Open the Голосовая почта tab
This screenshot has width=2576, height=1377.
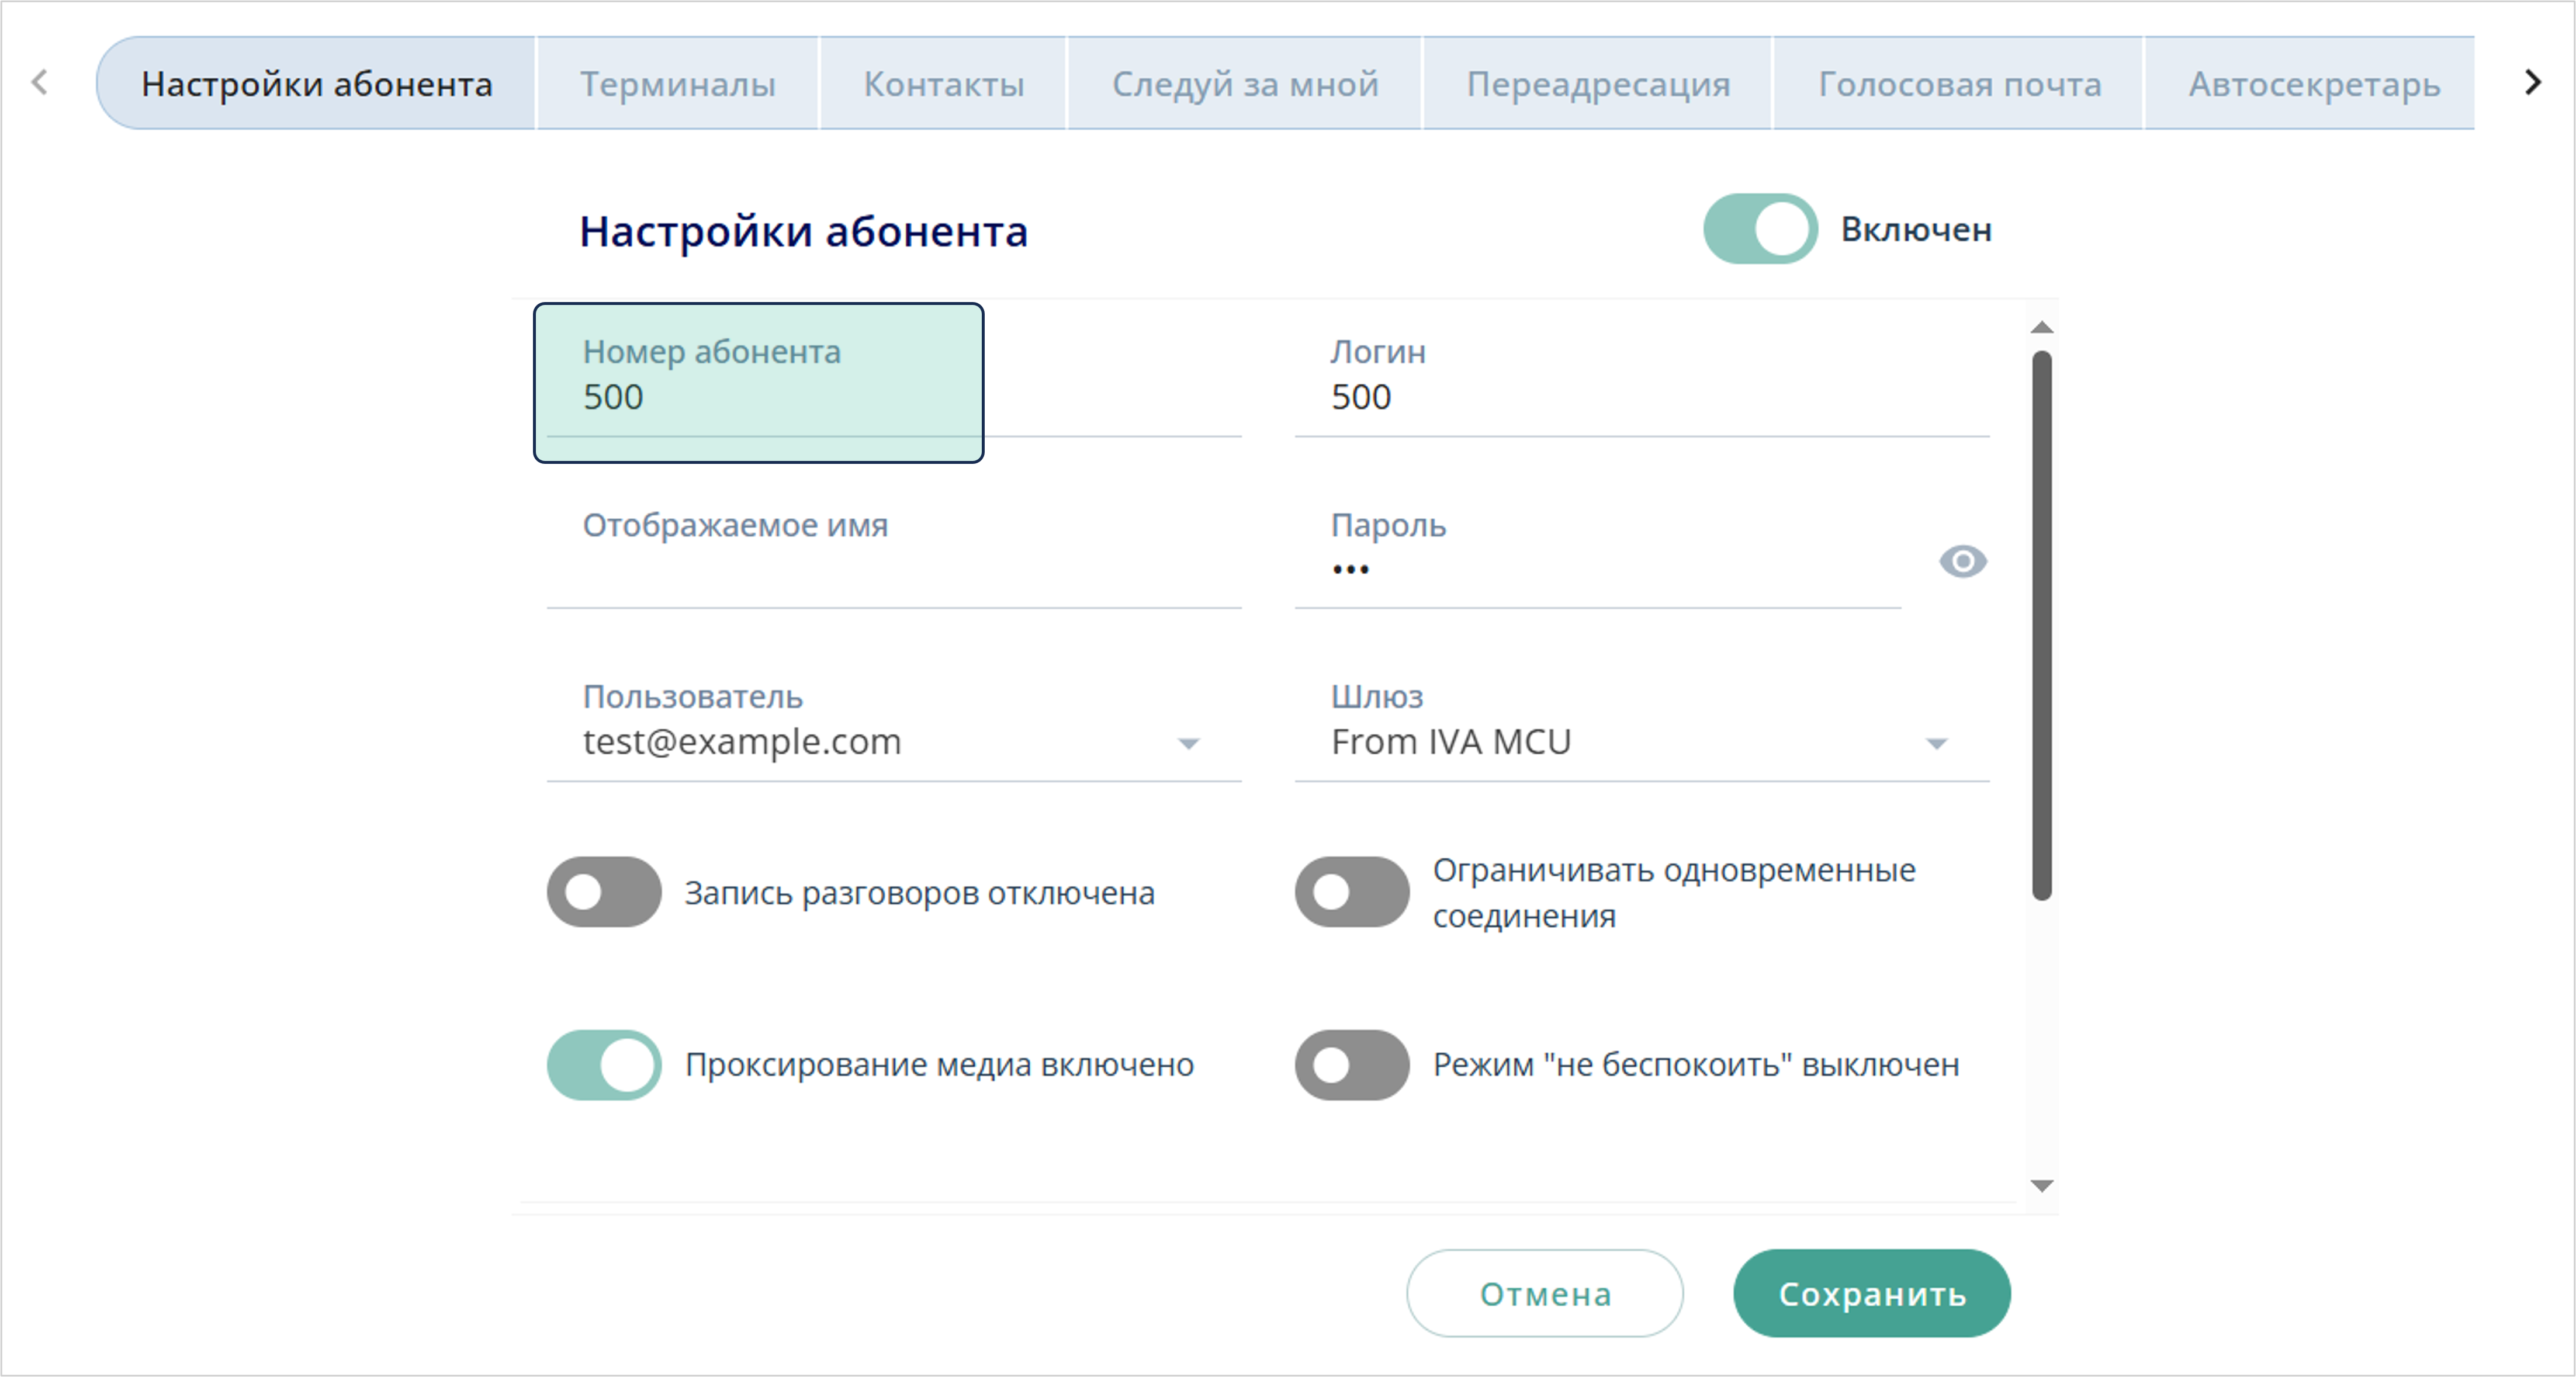coord(1959,84)
